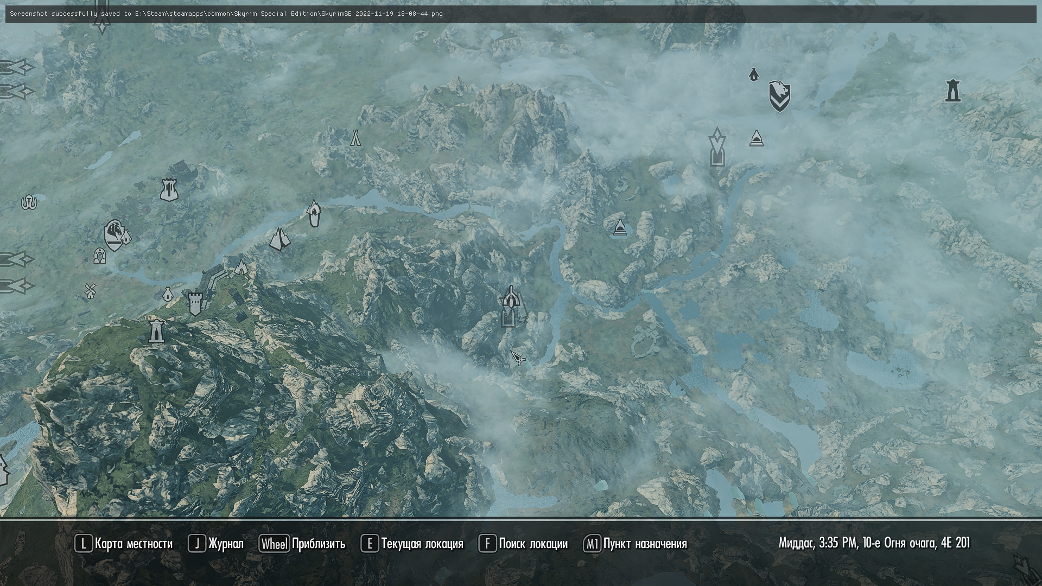Open the Журнал (journal)

pos(216,544)
